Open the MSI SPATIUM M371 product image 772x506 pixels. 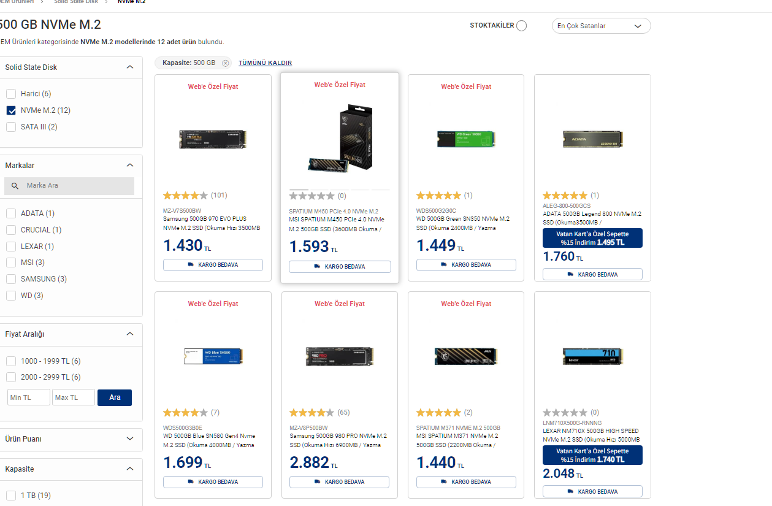tap(466, 356)
